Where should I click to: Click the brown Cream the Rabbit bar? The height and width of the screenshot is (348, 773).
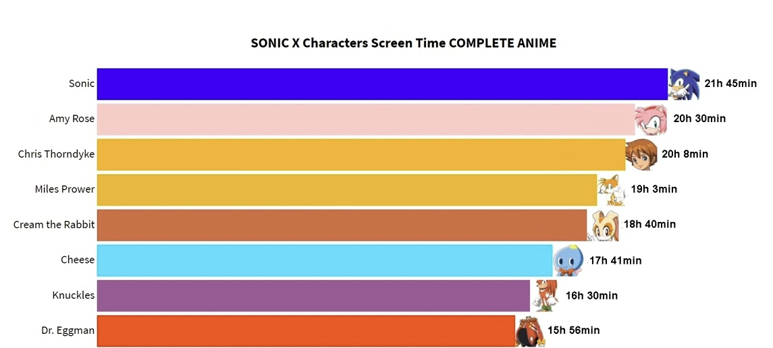341,225
